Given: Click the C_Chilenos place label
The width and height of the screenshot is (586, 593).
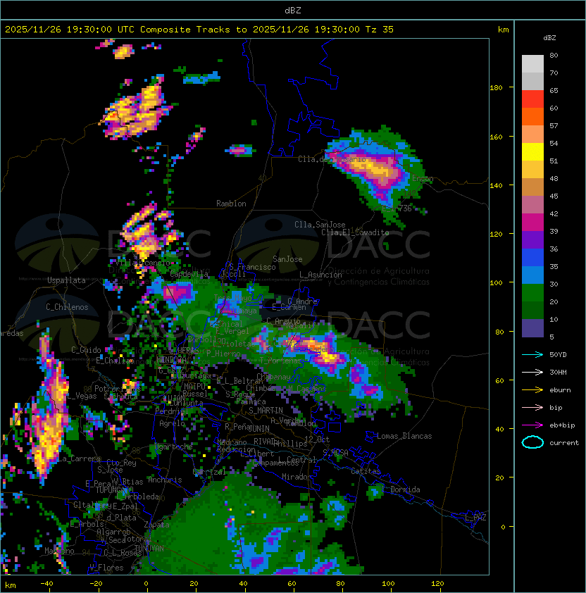Looking at the screenshot, I should [x=67, y=307].
